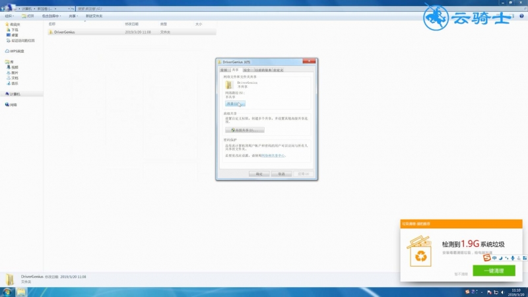Click the blue help tray icon
The height and width of the screenshot is (297, 528).
(x=473, y=292)
